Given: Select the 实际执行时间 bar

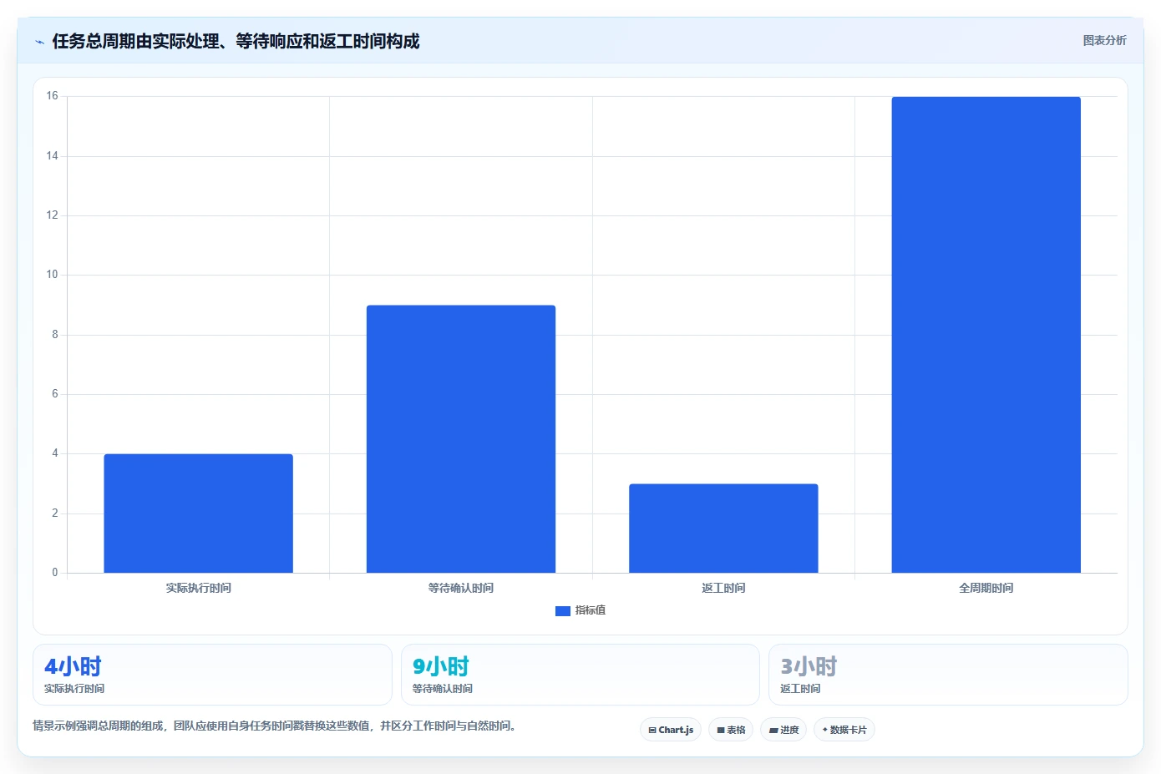Looking at the screenshot, I should tap(198, 513).
